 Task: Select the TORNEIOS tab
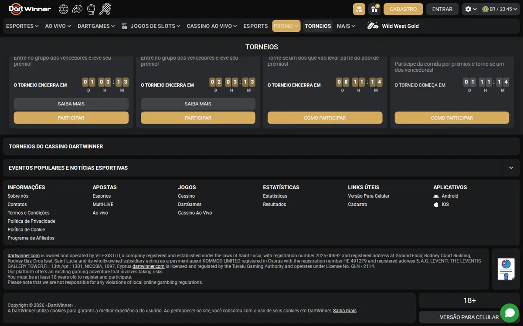coord(318,26)
